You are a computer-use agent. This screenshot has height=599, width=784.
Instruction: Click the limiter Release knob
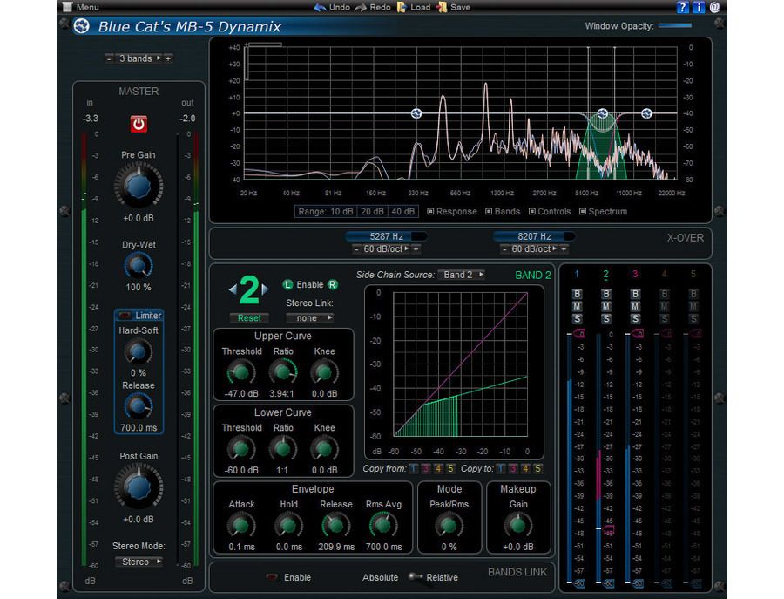pyautogui.click(x=138, y=405)
